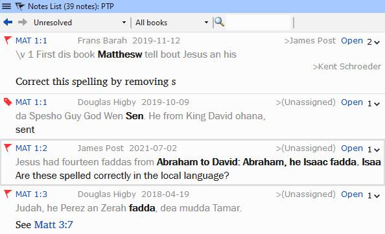Click the red tag icon on Douglas Higby's MAT 1:1 note
This screenshot has height=234, width=385.
pyautogui.click(x=8, y=102)
